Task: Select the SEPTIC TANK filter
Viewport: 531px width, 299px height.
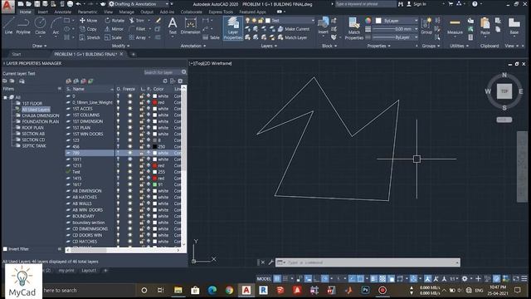Action: click(34, 146)
